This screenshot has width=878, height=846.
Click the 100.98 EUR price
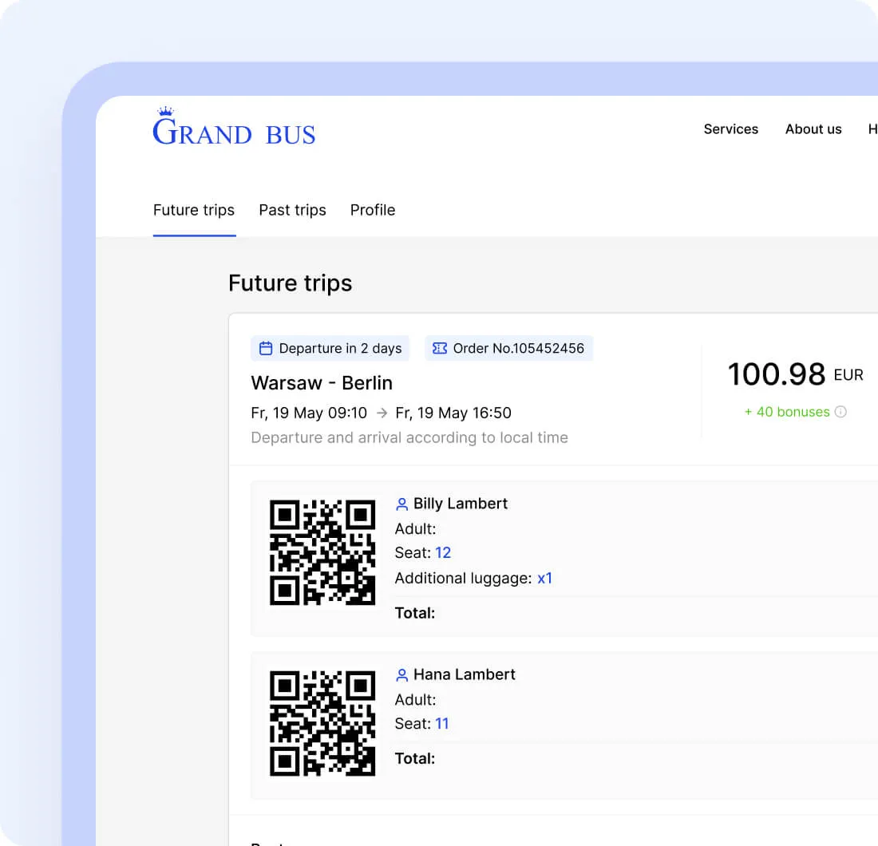click(795, 374)
